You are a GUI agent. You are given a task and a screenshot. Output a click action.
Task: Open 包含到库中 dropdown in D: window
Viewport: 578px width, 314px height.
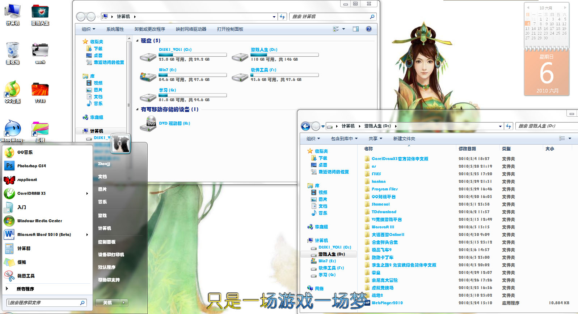344,138
